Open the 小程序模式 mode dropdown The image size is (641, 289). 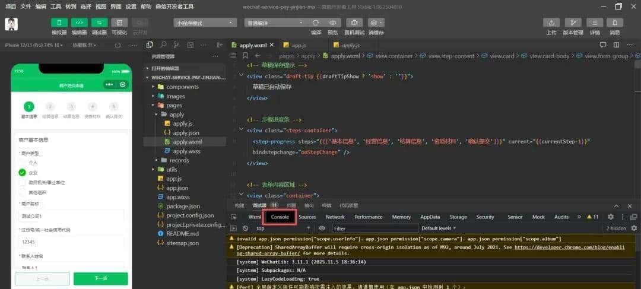(x=205, y=23)
